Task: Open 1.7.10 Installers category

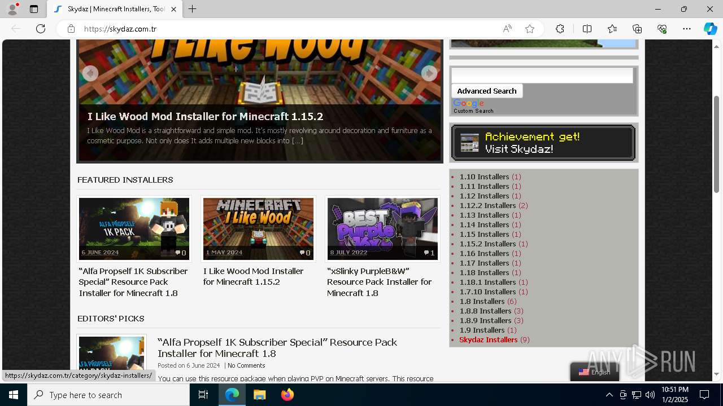Action: click(x=487, y=292)
